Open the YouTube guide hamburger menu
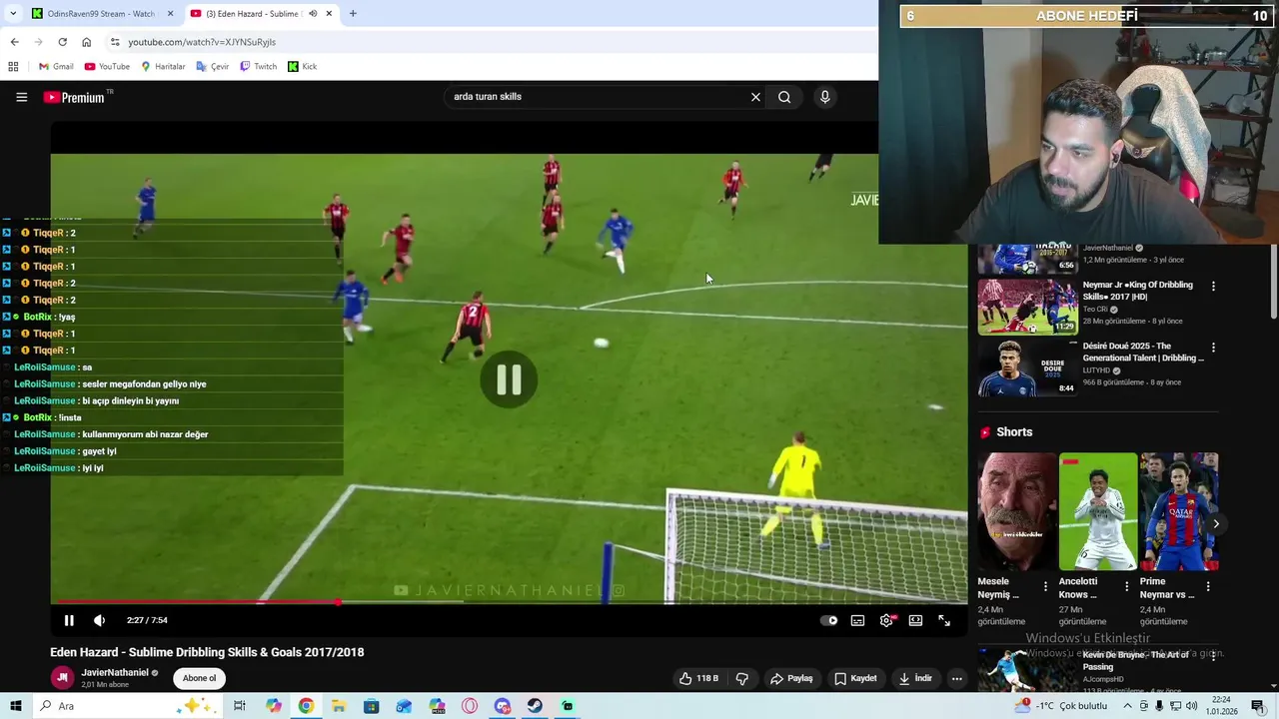Viewport: 1279px width, 719px height. [x=21, y=97]
